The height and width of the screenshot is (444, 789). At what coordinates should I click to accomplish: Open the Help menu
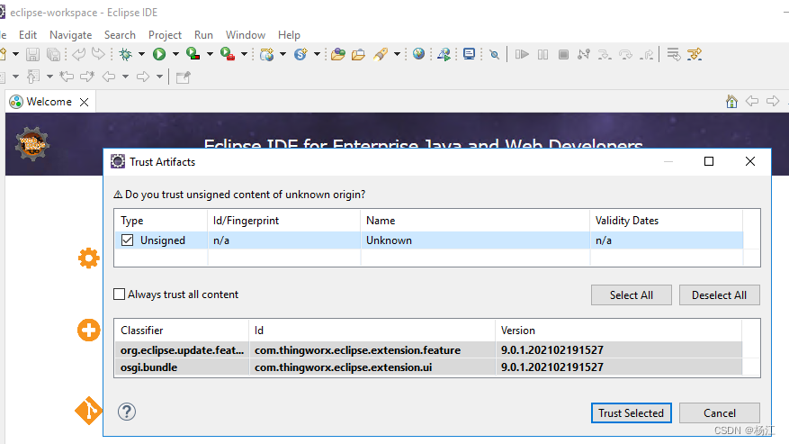coord(289,35)
